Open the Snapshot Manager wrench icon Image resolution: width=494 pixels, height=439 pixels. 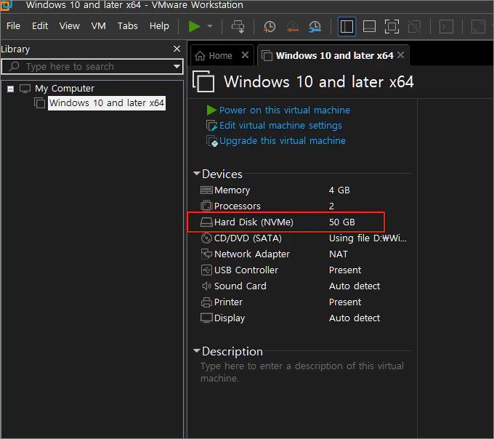(x=315, y=26)
